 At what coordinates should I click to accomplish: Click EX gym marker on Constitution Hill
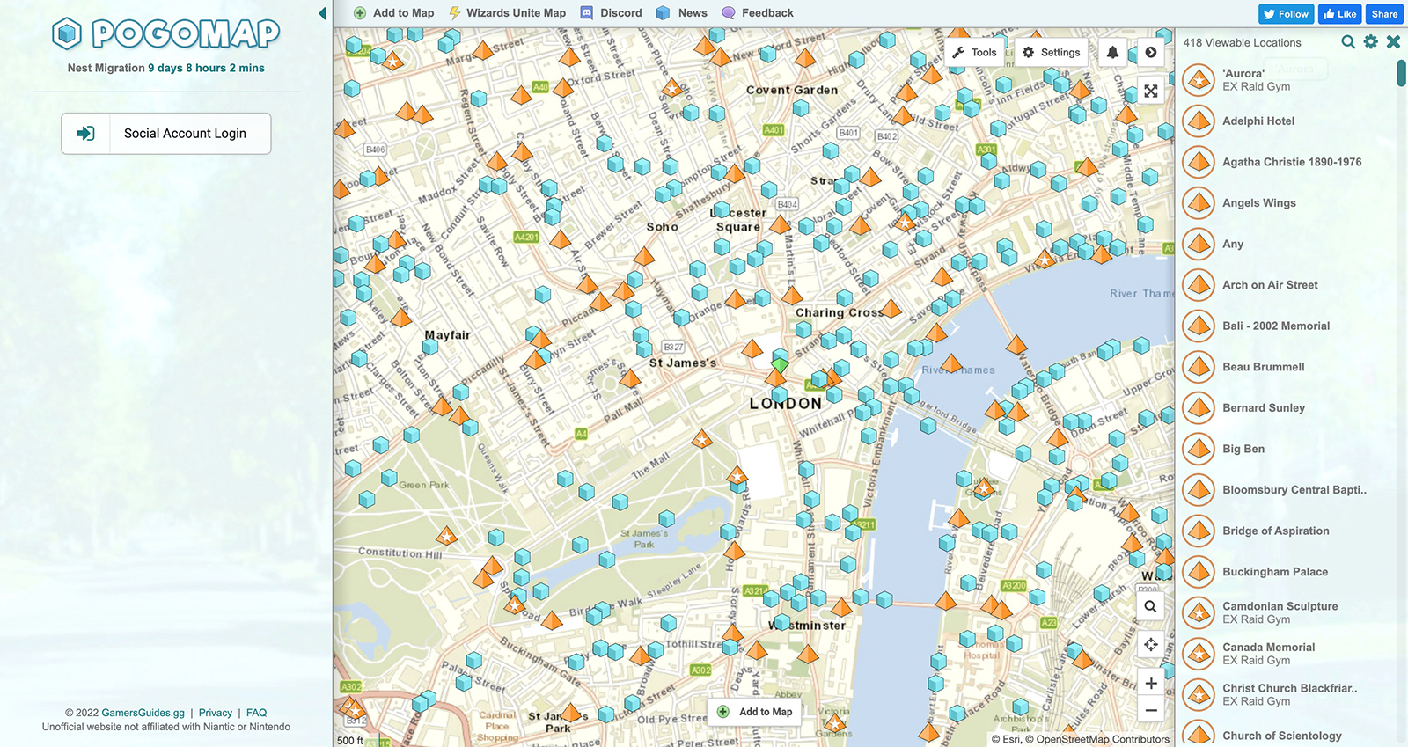tap(447, 535)
